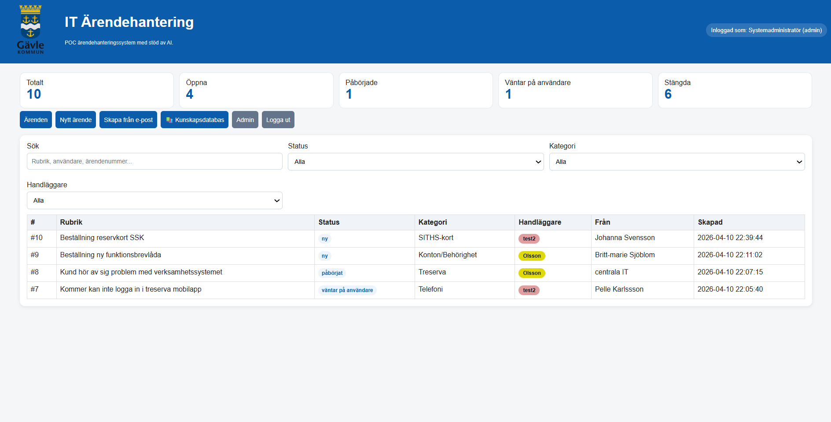
Task: Click the Stängda statistics card
Action: click(734, 90)
